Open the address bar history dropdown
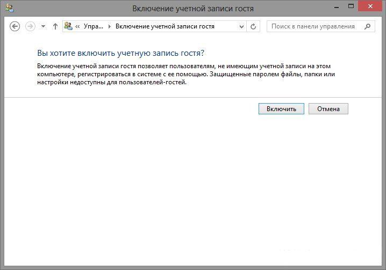The width and height of the screenshot is (386, 270). coord(241,26)
